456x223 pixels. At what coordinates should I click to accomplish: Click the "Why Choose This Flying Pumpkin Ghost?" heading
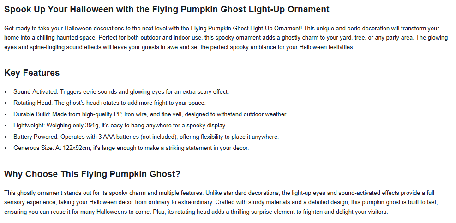click(x=92, y=174)
